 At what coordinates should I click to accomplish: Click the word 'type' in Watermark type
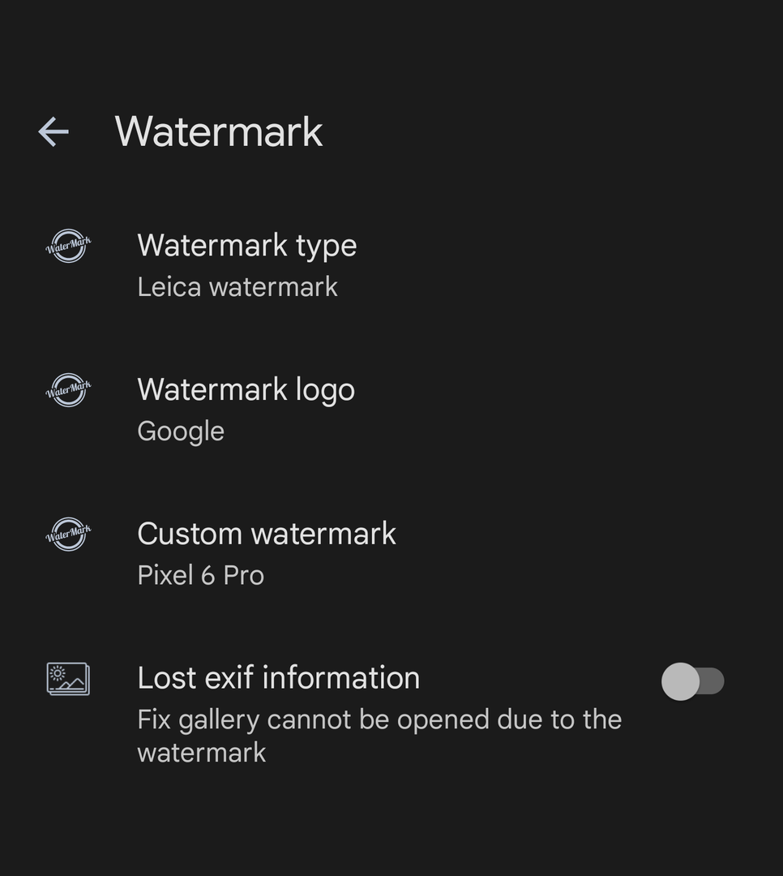tap(326, 246)
